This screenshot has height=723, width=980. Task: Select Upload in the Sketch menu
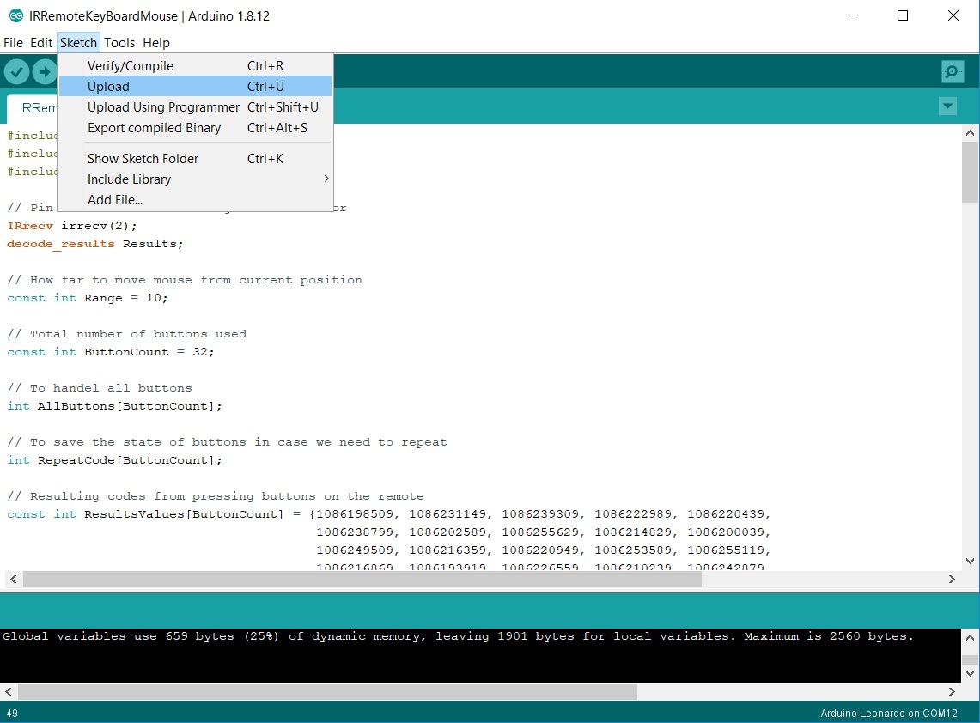195,86
